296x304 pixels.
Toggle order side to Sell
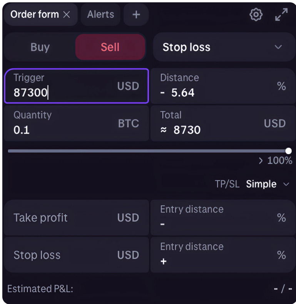(x=110, y=47)
